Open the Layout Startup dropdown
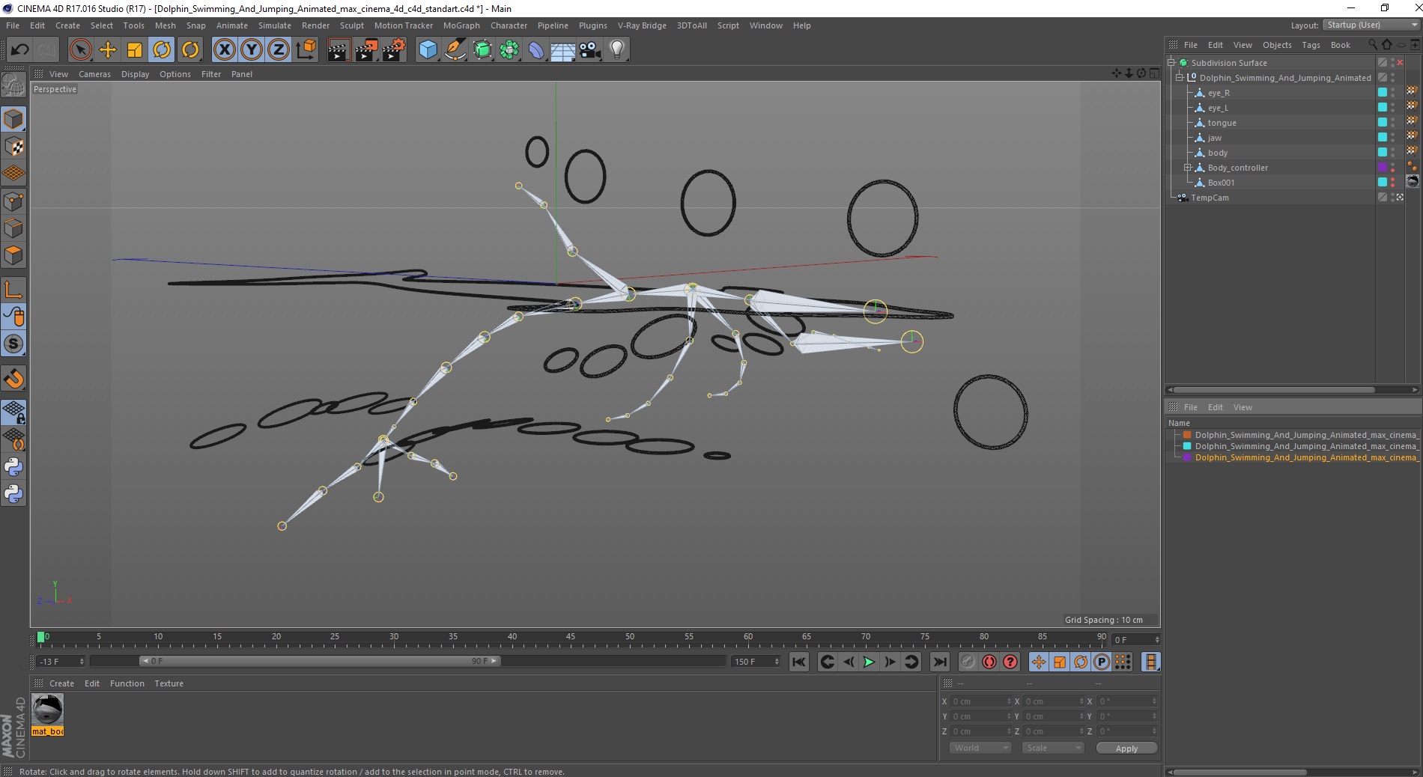The width and height of the screenshot is (1423, 777). (1371, 25)
